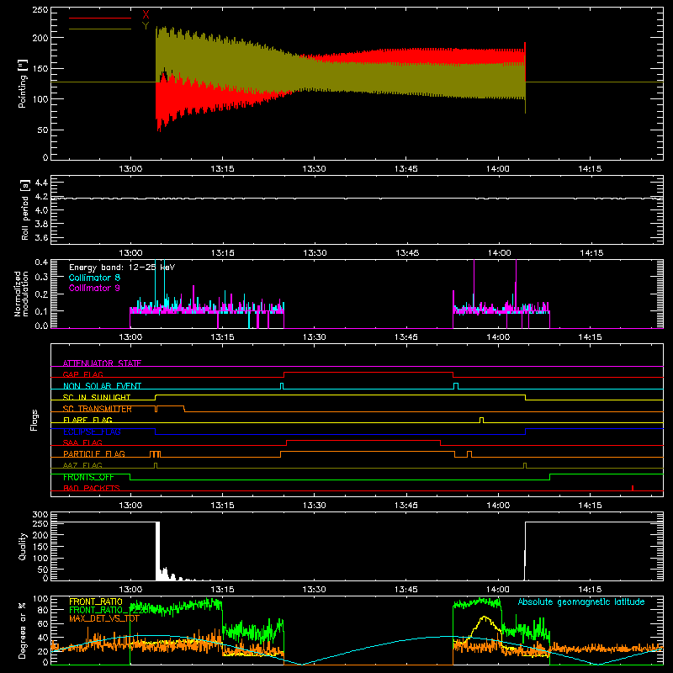Image resolution: width=673 pixels, height=673 pixels.
Task: Click the '300' tick on the Quality axis
Action: 40,515
